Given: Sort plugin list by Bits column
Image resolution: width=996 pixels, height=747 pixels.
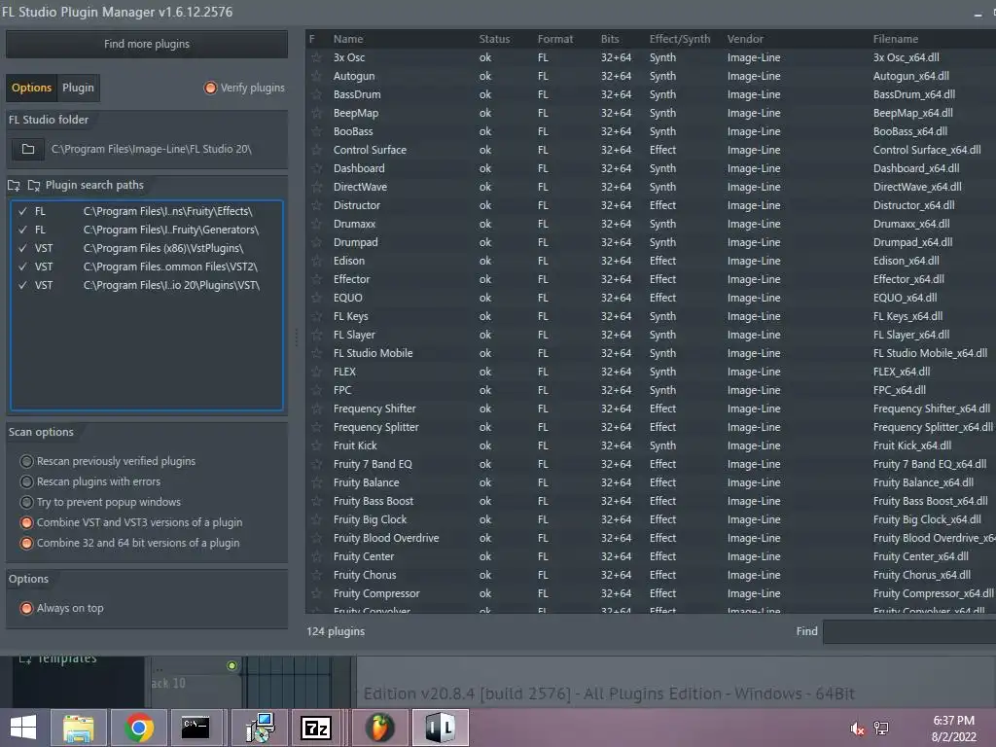Looking at the screenshot, I should [x=610, y=39].
